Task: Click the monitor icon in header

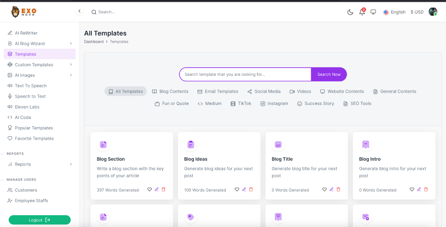Action: coord(373,12)
